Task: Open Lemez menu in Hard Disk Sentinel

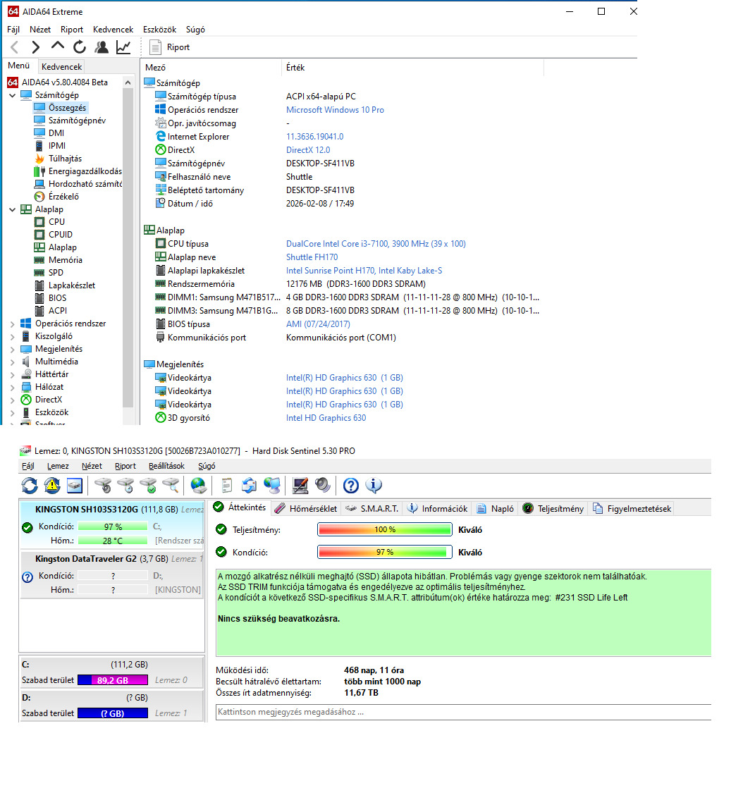Action: click(x=58, y=466)
